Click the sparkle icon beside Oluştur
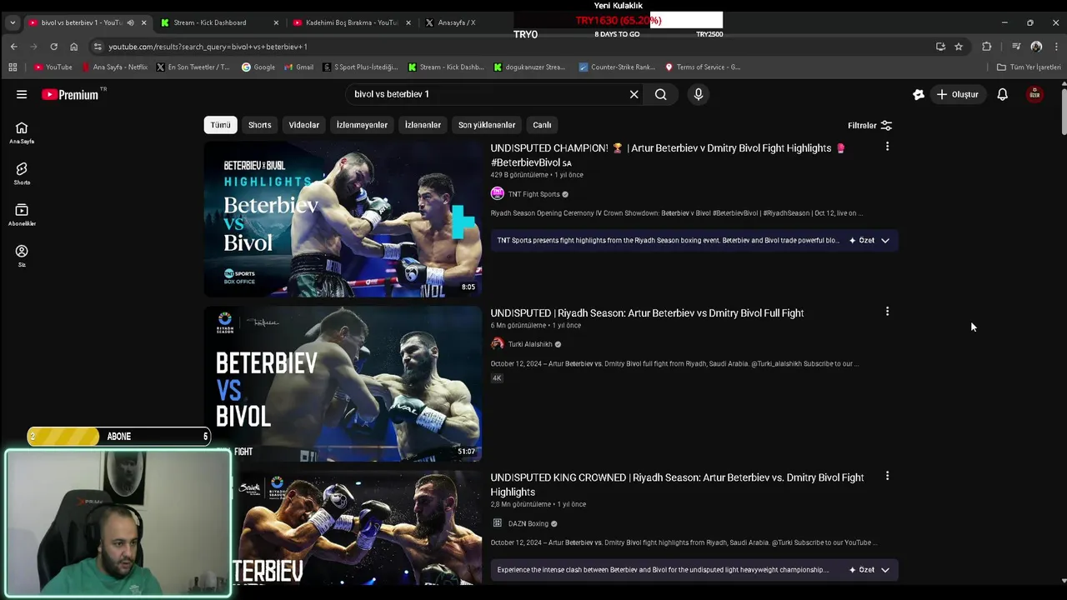The width and height of the screenshot is (1067, 600). 918,94
